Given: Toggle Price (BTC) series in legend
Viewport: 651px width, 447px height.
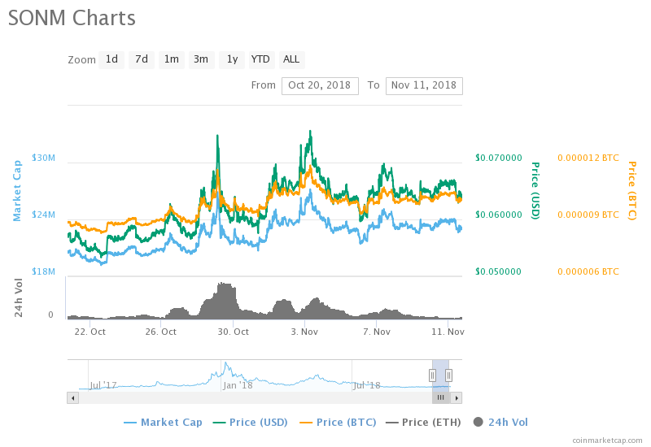Looking at the screenshot, I should (338, 423).
